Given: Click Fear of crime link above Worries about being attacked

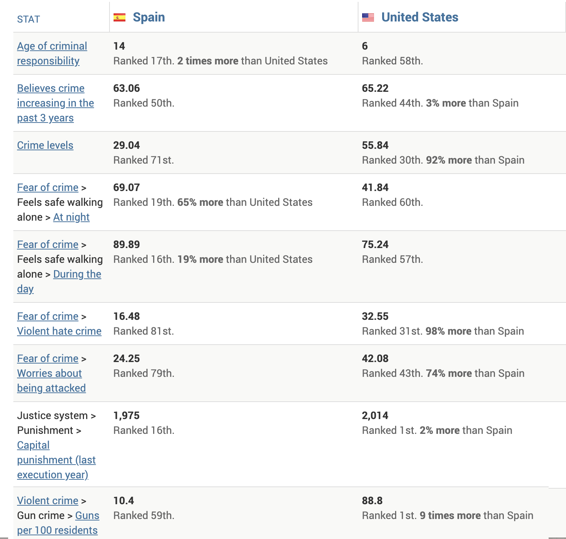Looking at the screenshot, I should pos(48,358).
